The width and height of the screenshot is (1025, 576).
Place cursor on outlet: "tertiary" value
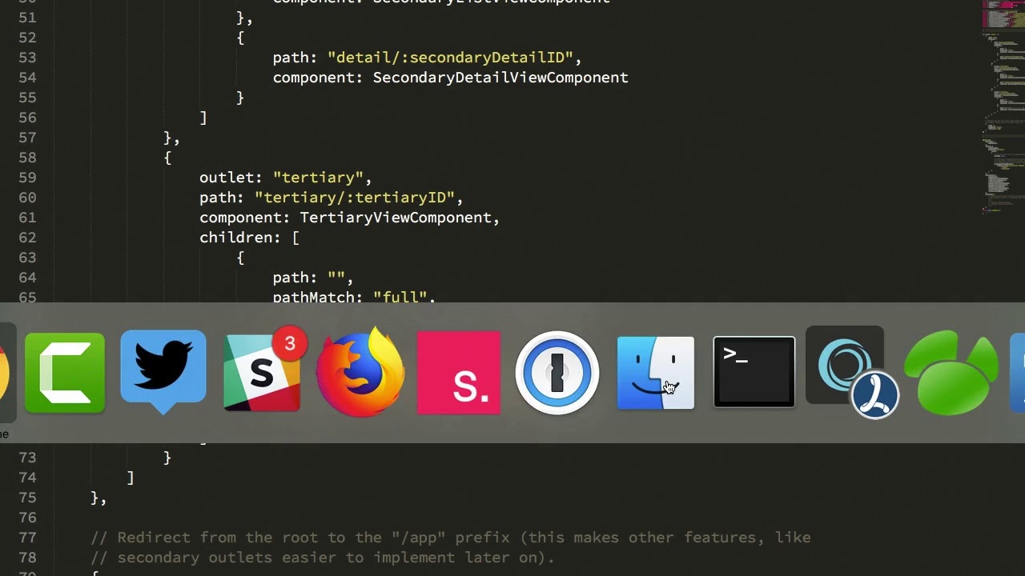tap(318, 178)
